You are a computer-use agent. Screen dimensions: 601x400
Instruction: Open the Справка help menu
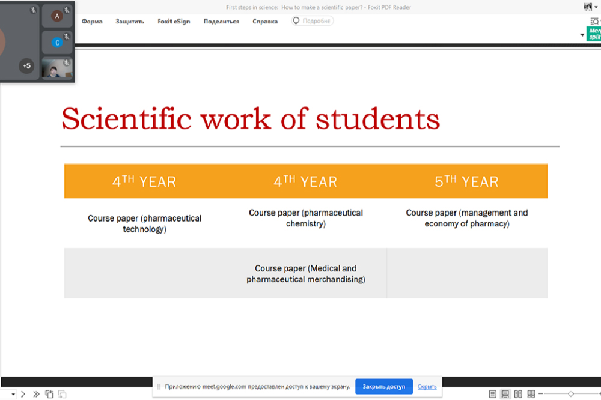[265, 22]
